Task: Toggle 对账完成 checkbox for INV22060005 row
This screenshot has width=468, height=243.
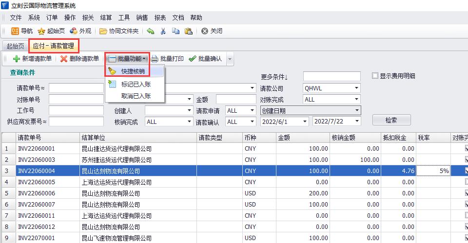Action: (466, 182)
